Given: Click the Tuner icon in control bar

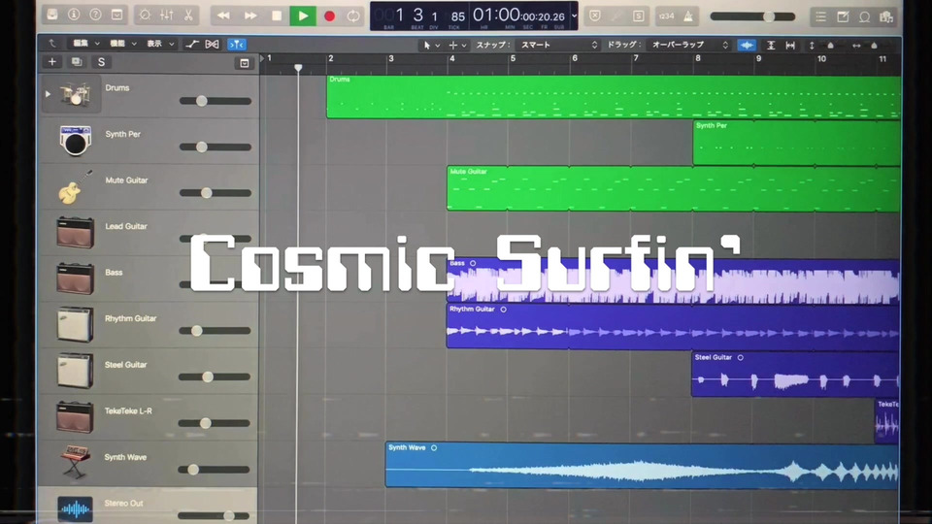Looking at the screenshot, I should (x=616, y=16).
